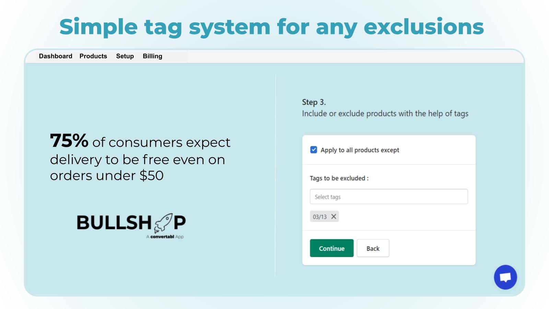Click the 'Simple tag system' title

(x=271, y=27)
